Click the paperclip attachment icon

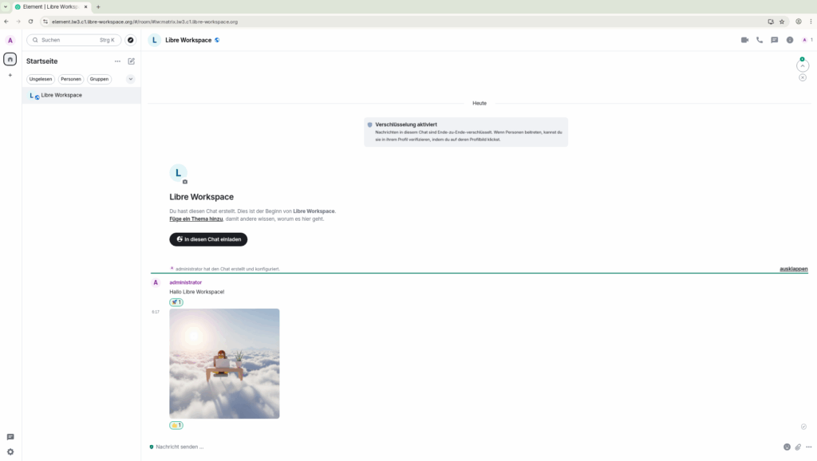click(798, 447)
